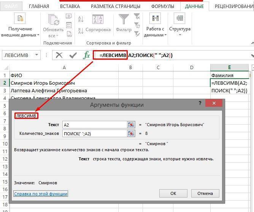The image size is (254, 212).
Task: Open the Name Box dropdown arrow
Action: coord(37,55)
